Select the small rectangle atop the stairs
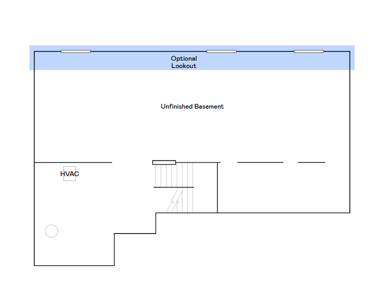This screenshot has height=308, width=374. click(164, 162)
